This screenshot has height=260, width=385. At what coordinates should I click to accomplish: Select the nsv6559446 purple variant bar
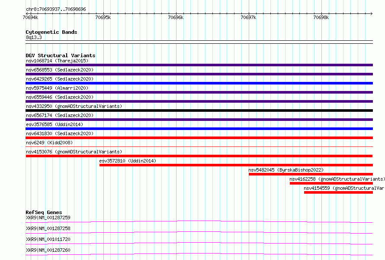pos(199,101)
